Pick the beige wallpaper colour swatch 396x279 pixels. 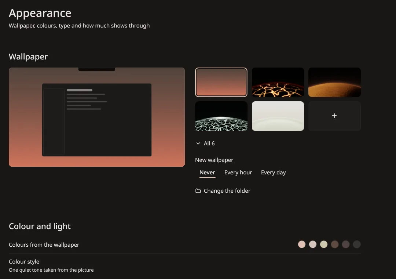click(323, 244)
